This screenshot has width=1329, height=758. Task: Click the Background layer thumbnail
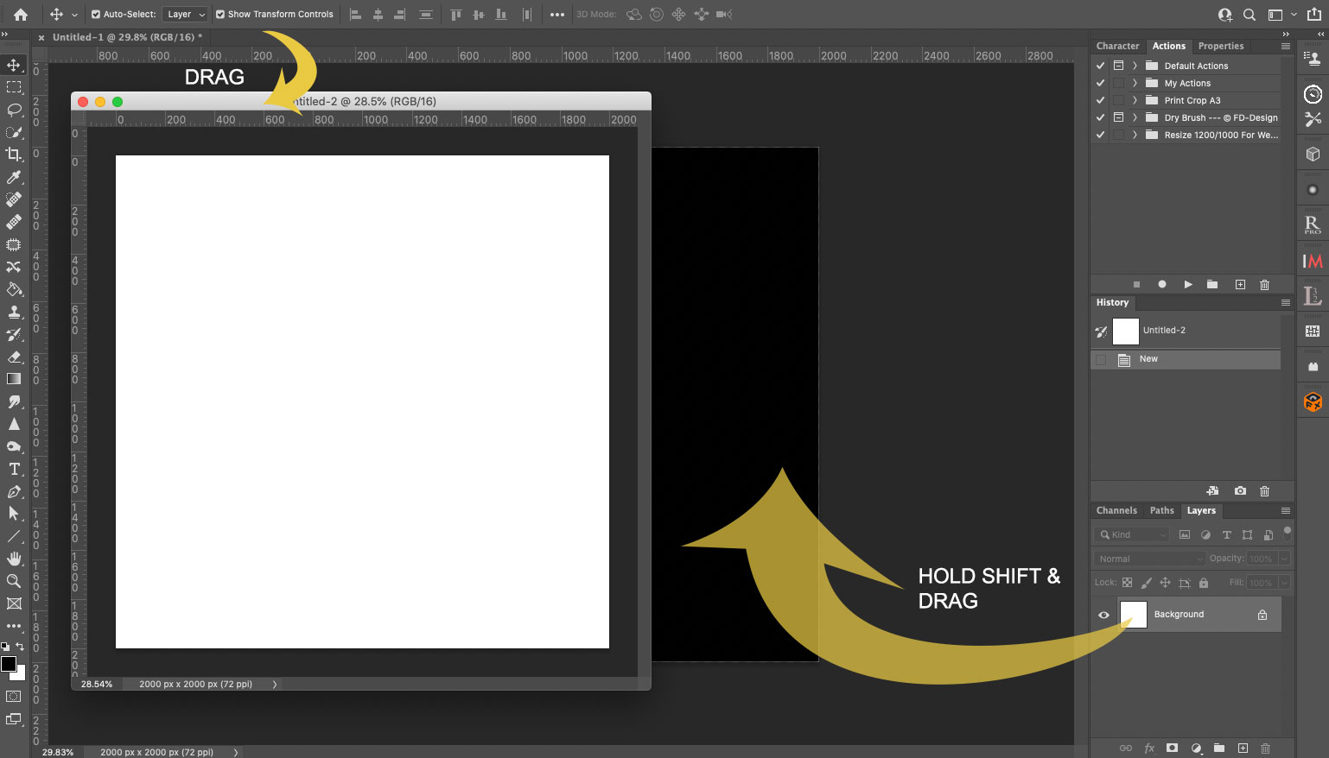(x=1133, y=615)
